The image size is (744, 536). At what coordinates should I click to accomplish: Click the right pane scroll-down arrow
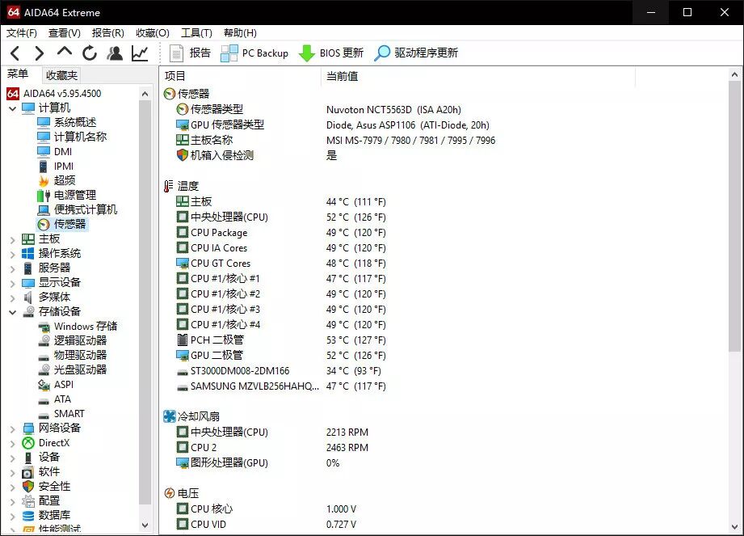click(x=734, y=526)
